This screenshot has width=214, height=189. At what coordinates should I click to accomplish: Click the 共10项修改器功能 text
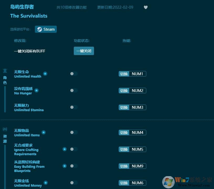(x=71, y=7)
